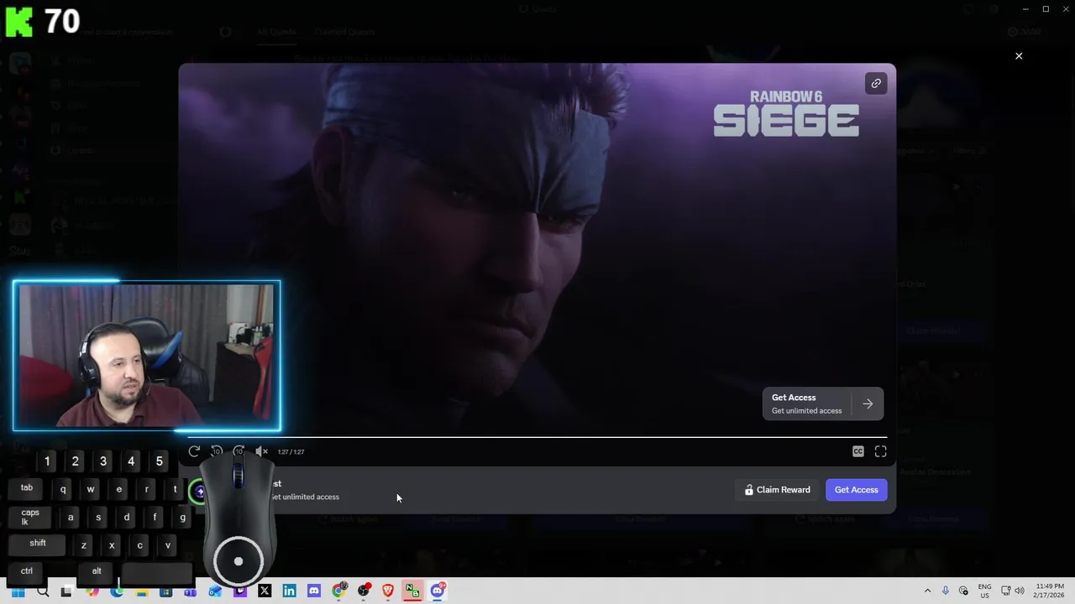Unmute the quest video audio
This screenshot has height=604, width=1075.
pos(262,451)
